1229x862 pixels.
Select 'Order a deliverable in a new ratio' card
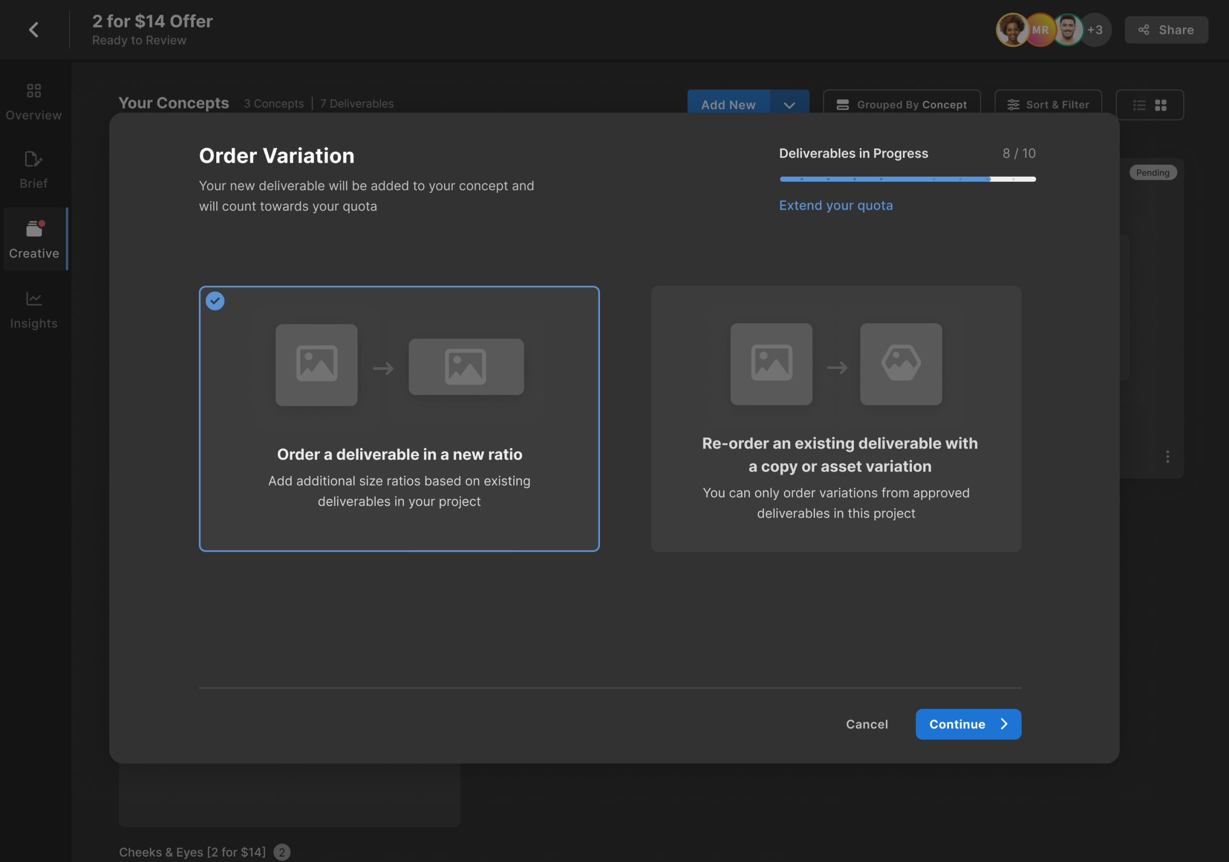[x=399, y=418]
